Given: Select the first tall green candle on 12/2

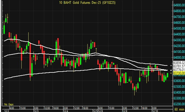Looking at the screenshot, I should click(x=4, y=26).
